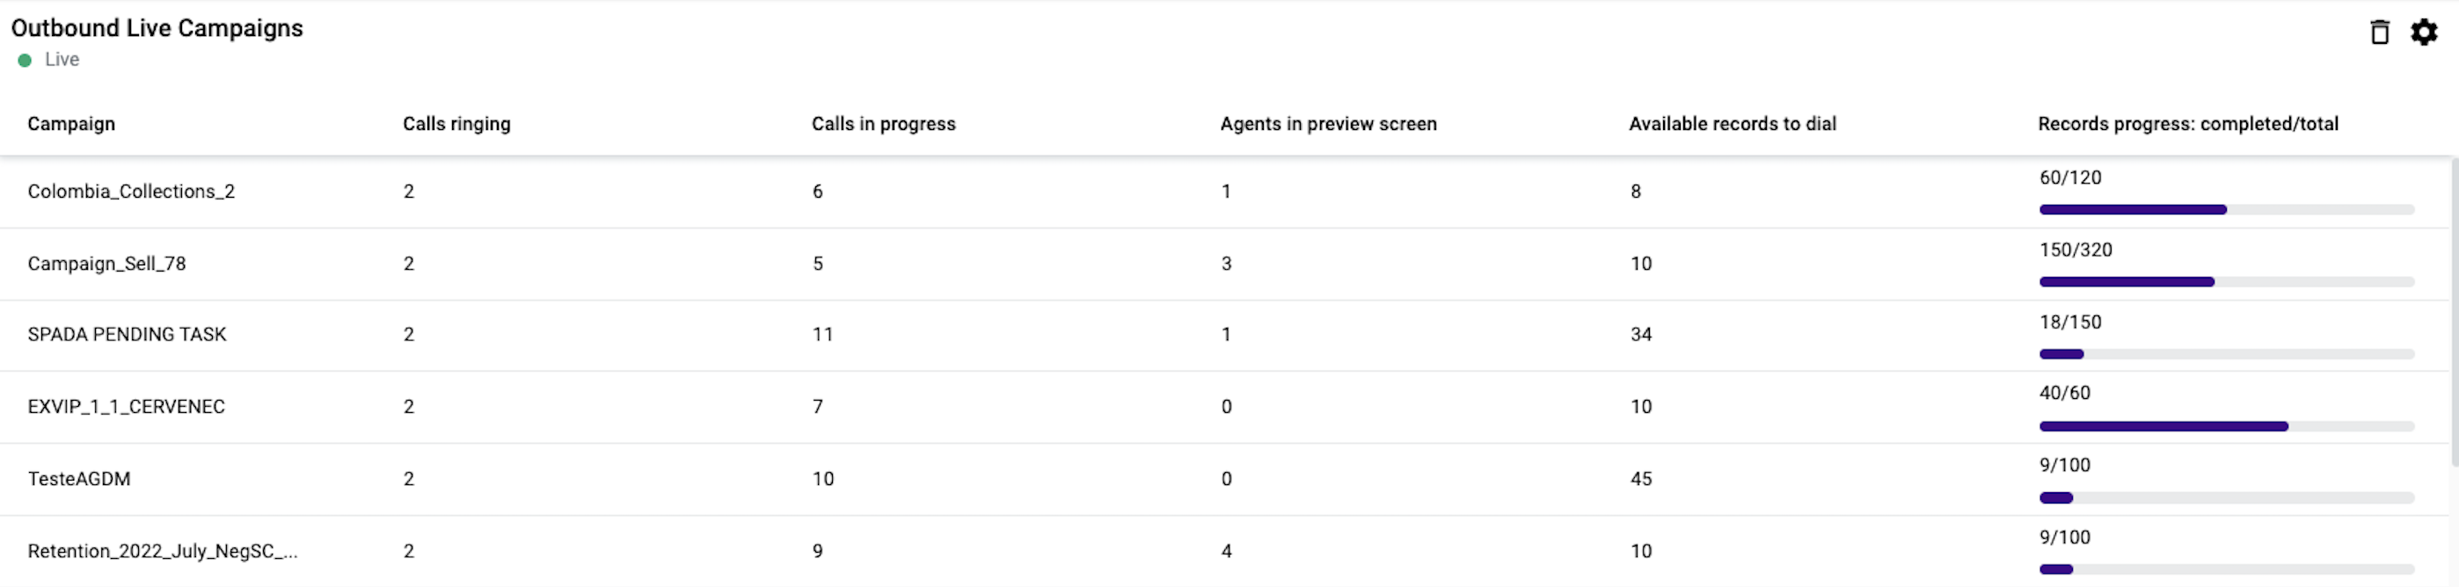Open truncated Retention_2022_July_NegSC campaign
Image resolution: width=2459 pixels, height=587 pixels.
[163, 552]
